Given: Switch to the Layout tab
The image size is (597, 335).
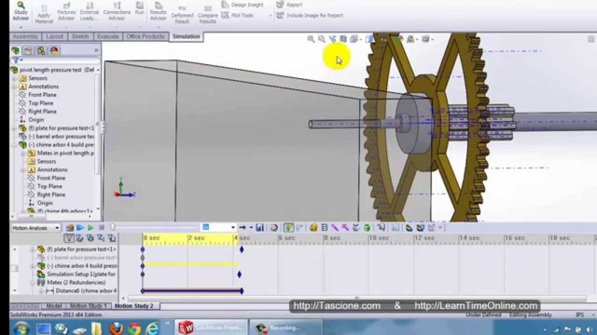Looking at the screenshot, I should tap(55, 36).
